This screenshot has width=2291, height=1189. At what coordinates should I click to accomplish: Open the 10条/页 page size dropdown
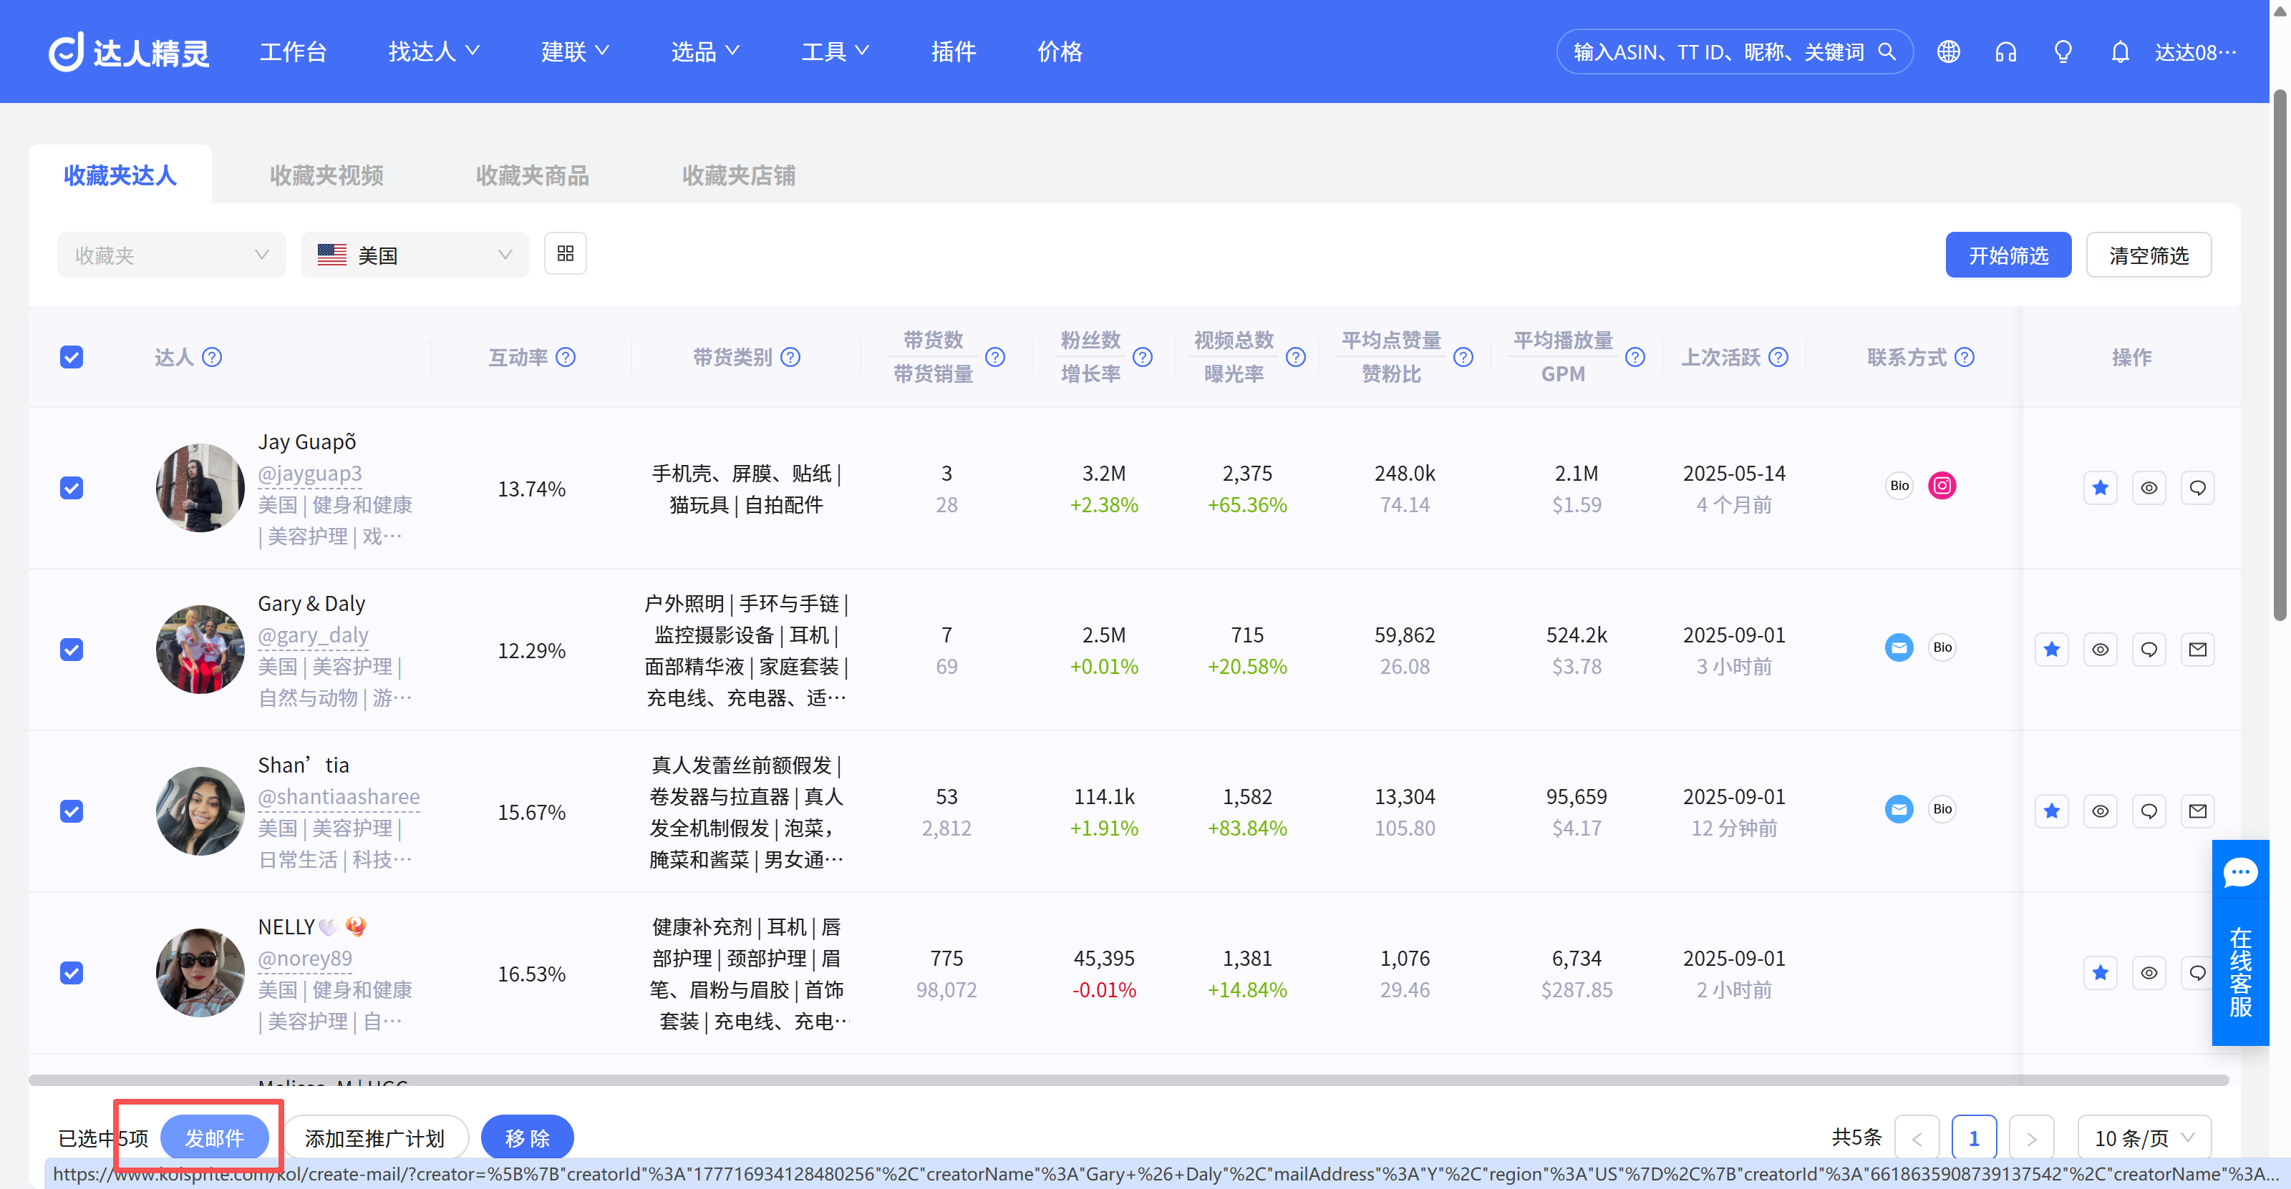click(2144, 1137)
